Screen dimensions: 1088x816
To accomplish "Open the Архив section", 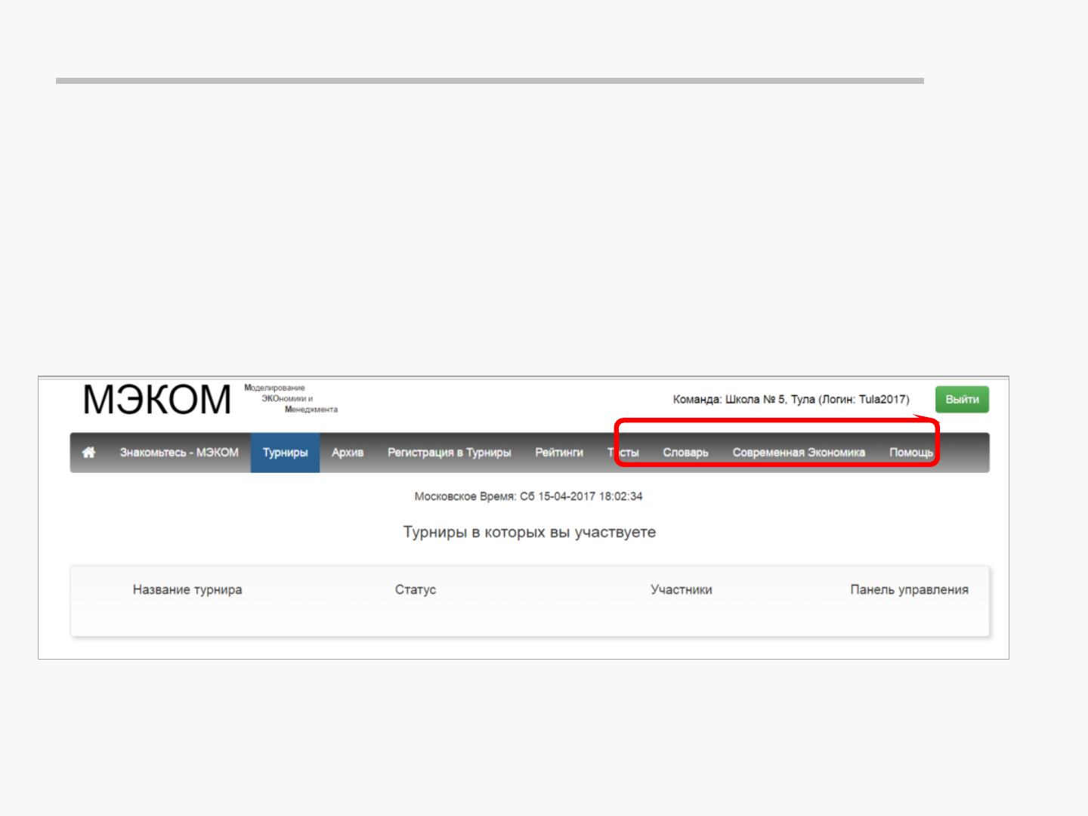I will (x=348, y=453).
